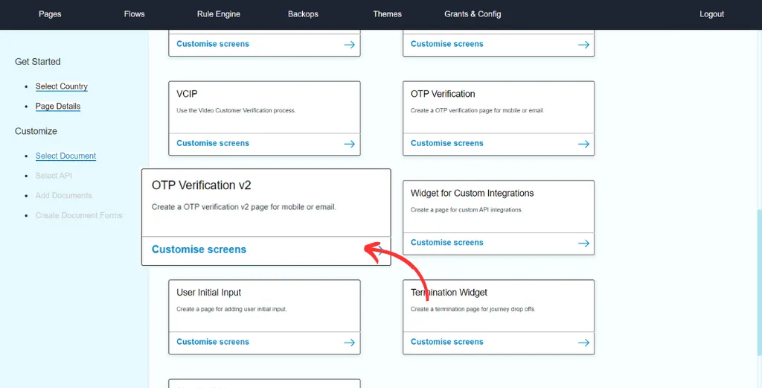Open the Themes menu item
Viewport: 762px width, 388px height.
click(387, 14)
